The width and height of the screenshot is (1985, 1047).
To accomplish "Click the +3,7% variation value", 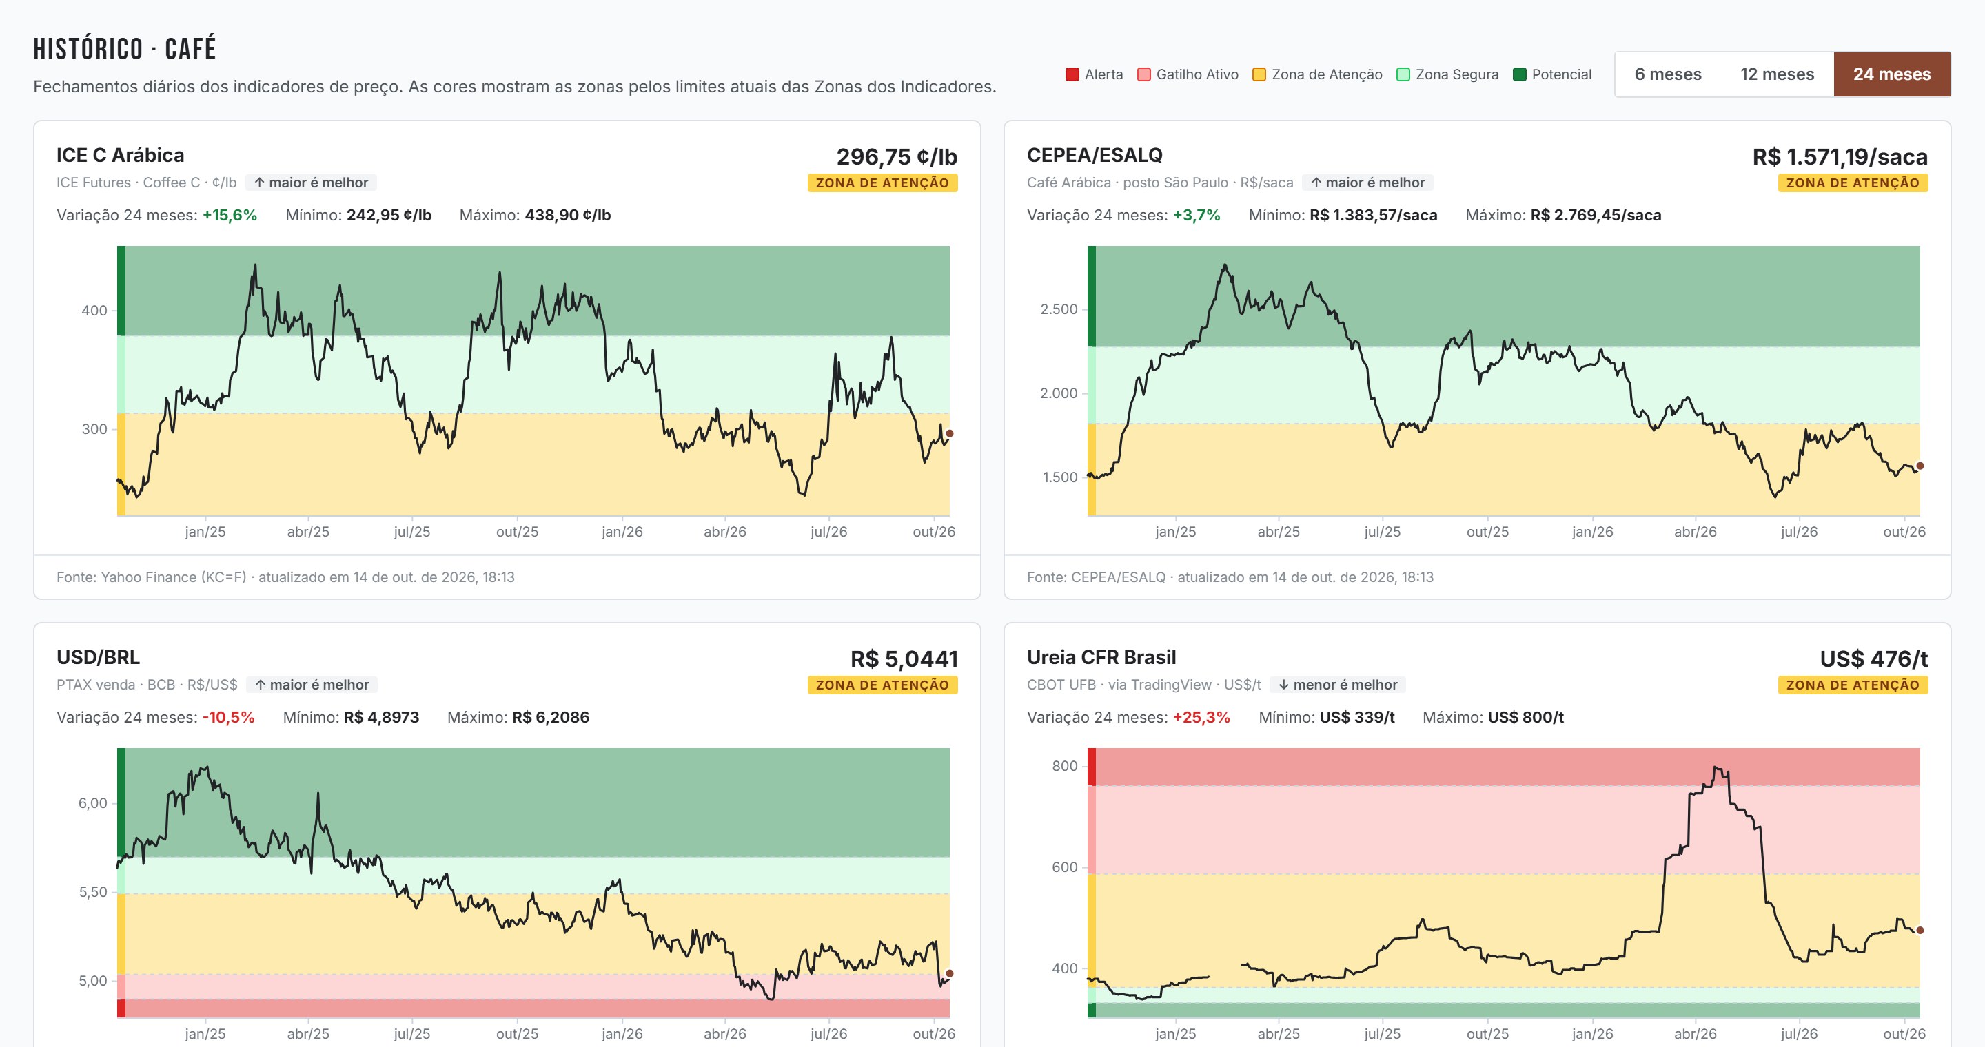I will (1196, 215).
